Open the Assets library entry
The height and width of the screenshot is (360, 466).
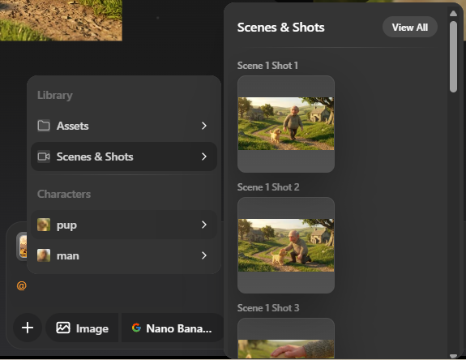point(124,126)
